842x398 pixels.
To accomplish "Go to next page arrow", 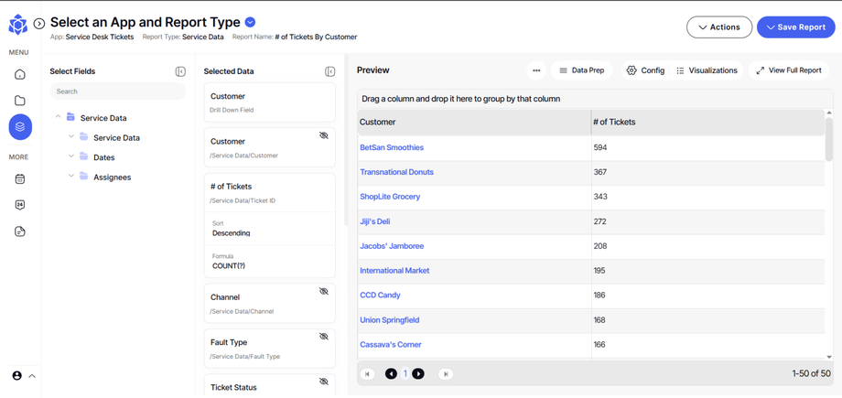I will (418, 374).
